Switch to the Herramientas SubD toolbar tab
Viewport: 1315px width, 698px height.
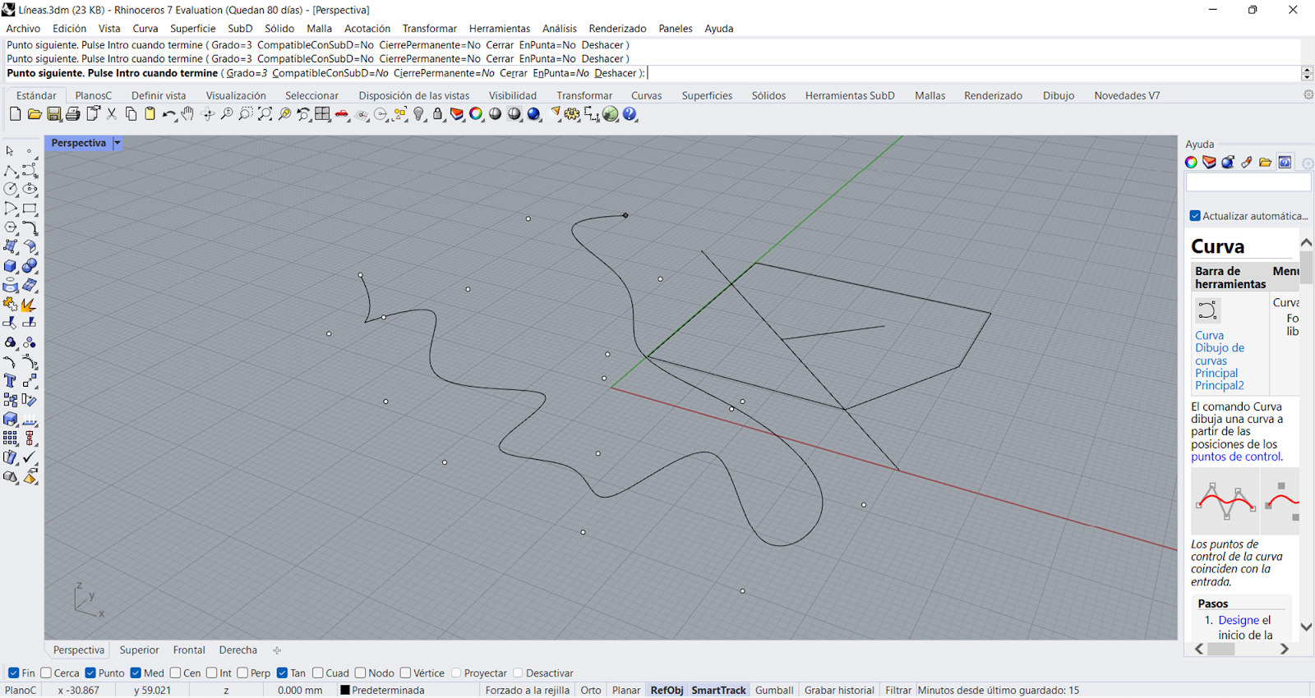[x=850, y=95]
